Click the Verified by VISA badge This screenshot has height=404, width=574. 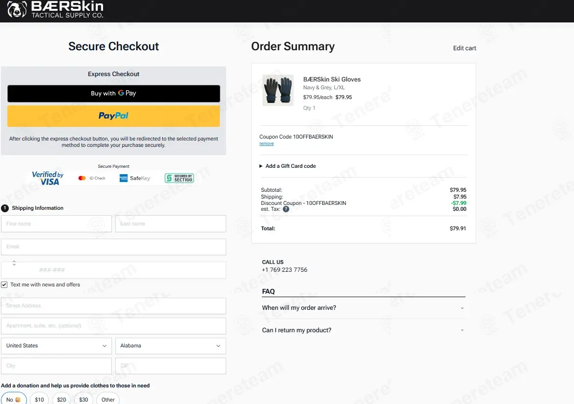[47, 178]
